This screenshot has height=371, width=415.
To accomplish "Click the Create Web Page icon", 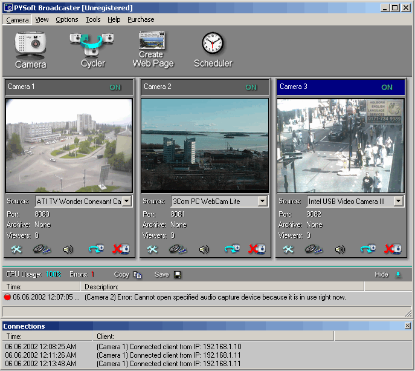I will coord(153,49).
